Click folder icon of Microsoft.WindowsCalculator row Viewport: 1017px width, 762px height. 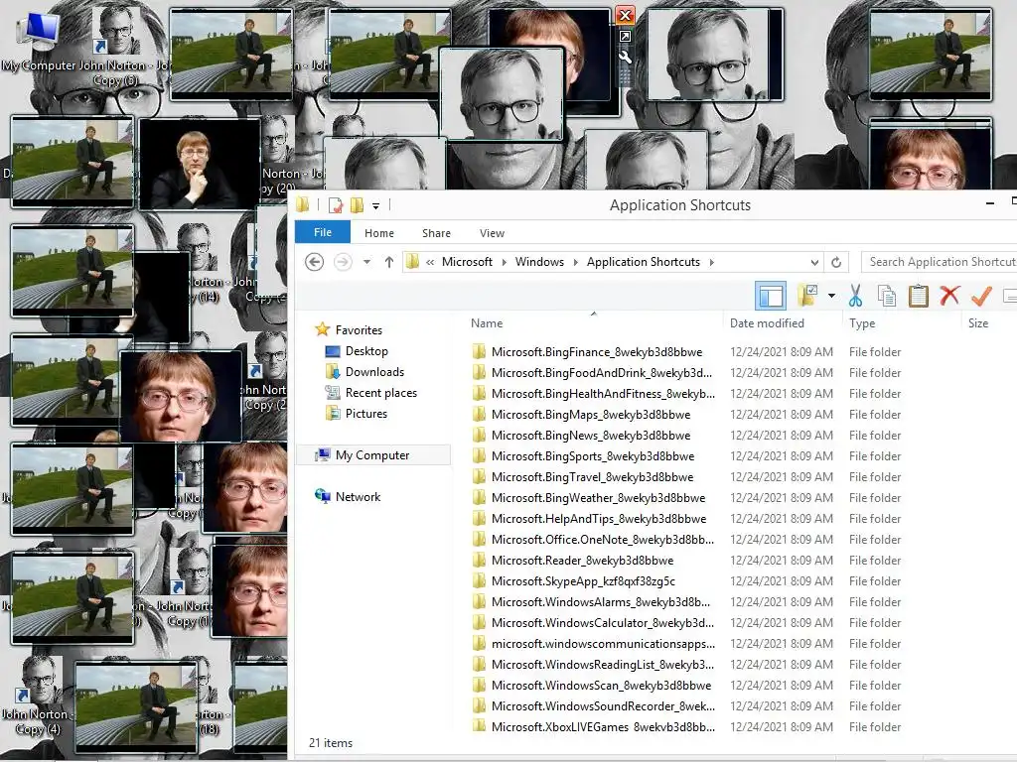479,623
